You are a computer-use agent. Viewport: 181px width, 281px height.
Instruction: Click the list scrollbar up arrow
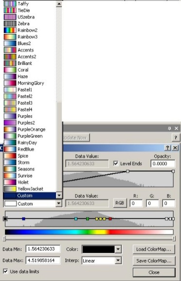coord(59,4)
